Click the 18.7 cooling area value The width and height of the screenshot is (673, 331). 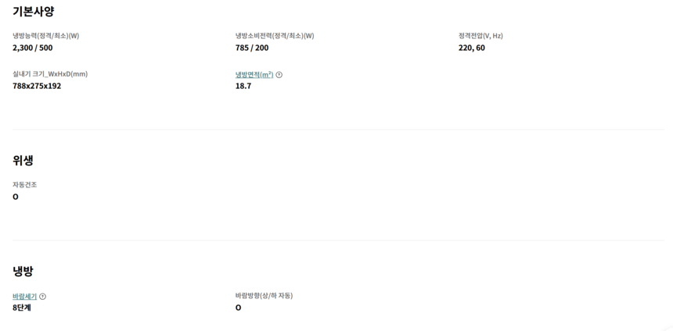[x=243, y=86]
